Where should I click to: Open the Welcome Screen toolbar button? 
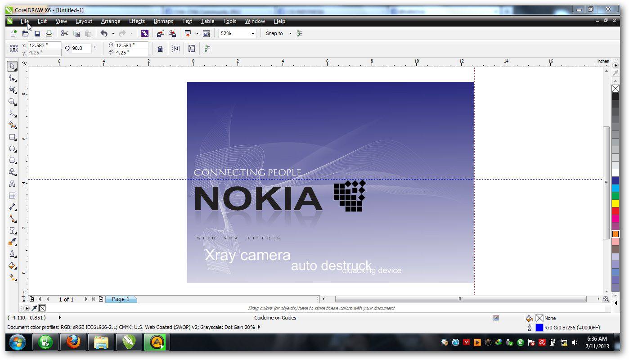click(207, 33)
